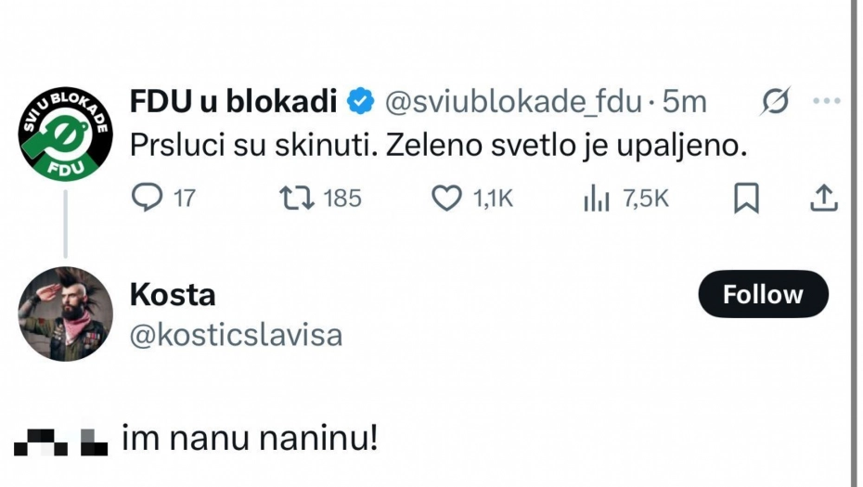The height and width of the screenshot is (487, 863).
Task: Click the reply speech bubble icon
Action: (x=147, y=198)
